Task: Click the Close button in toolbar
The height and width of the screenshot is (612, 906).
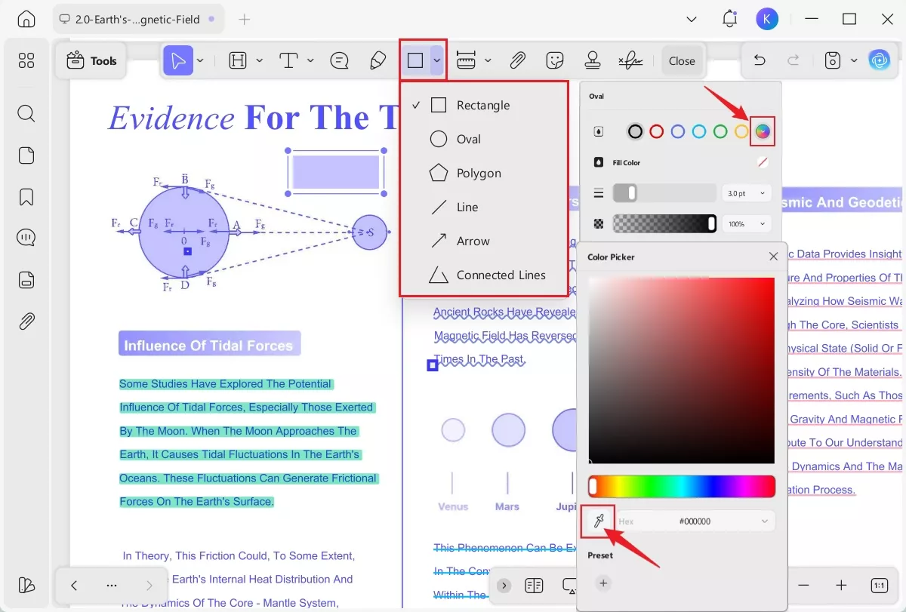Action: 682,61
